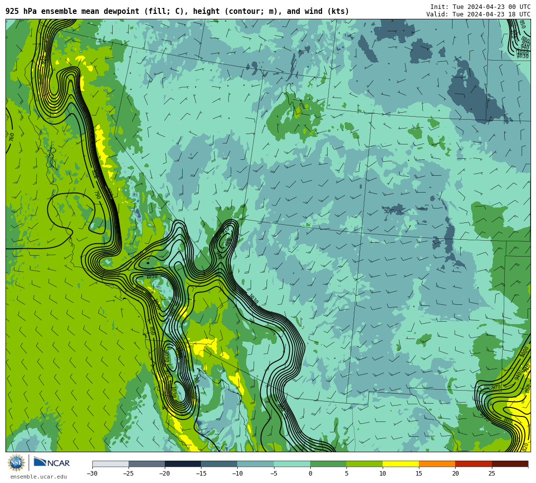The width and height of the screenshot is (536, 483).
Task: Click the colorbar label '10'
Action: [x=383, y=474]
